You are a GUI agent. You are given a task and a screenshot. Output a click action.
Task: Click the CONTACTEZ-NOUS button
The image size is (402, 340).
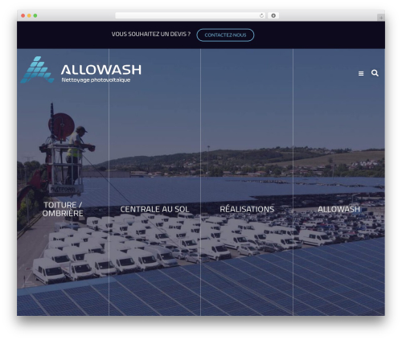(x=225, y=35)
